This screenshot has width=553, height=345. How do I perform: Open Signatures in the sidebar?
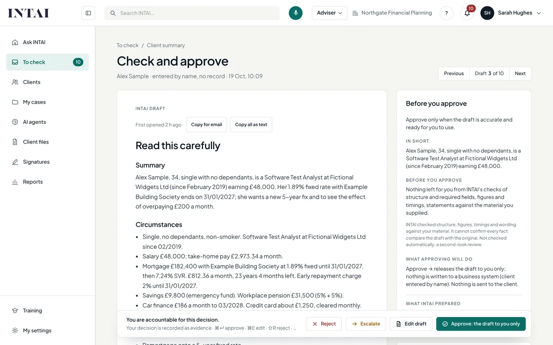pyautogui.click(x=47, y=162)
